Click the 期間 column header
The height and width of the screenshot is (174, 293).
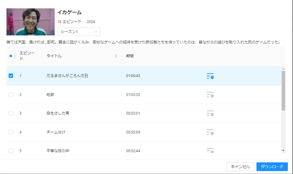[x=130, y=56]
